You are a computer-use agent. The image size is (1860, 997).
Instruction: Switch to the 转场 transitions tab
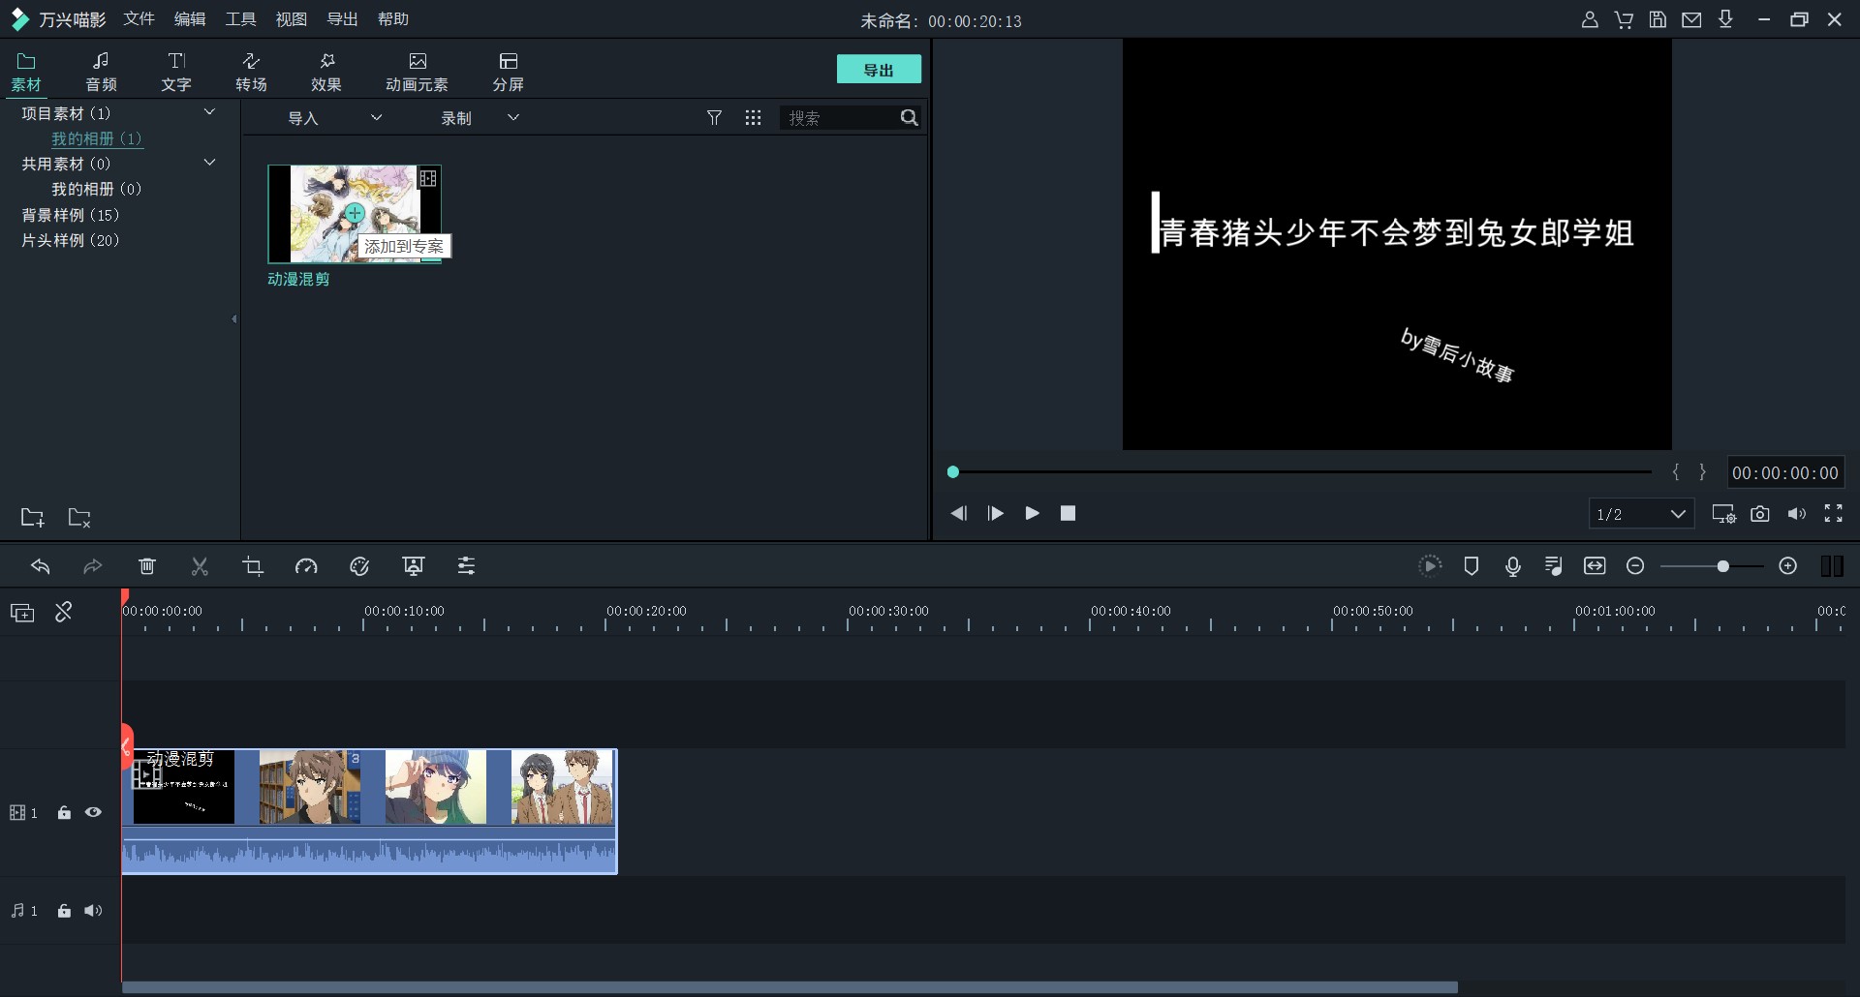[x=250, y=71]
